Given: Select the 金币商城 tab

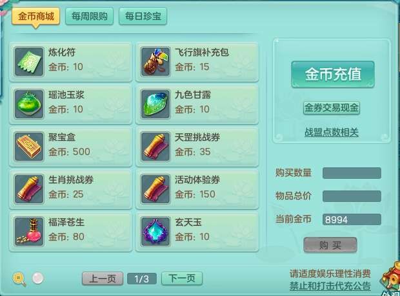Looking at the screenshot, I should coord(35,17).
